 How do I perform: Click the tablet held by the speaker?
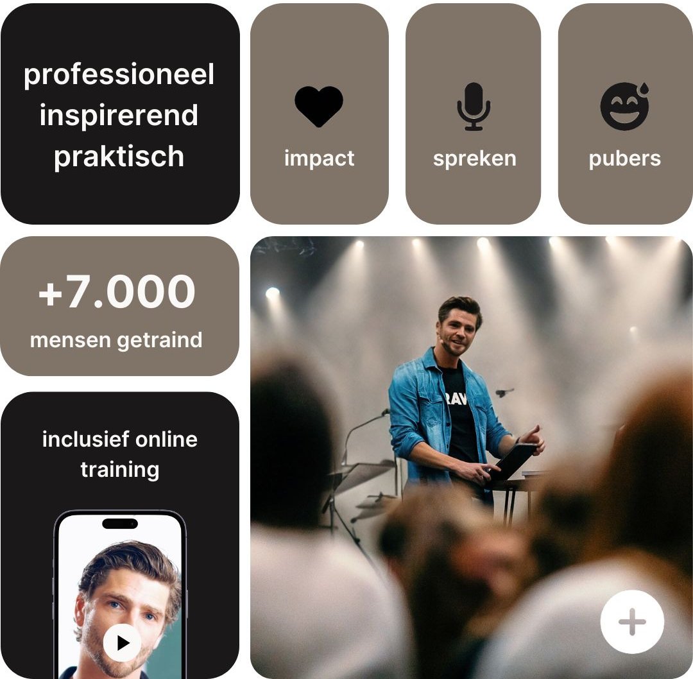(x=513, y=462)
